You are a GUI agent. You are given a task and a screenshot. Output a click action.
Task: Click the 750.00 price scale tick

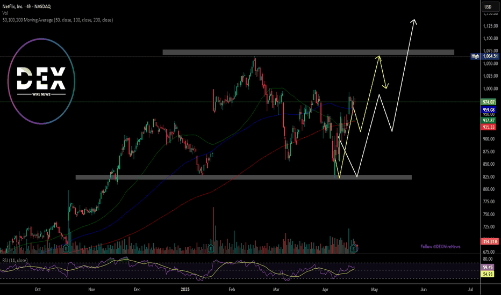489,215
